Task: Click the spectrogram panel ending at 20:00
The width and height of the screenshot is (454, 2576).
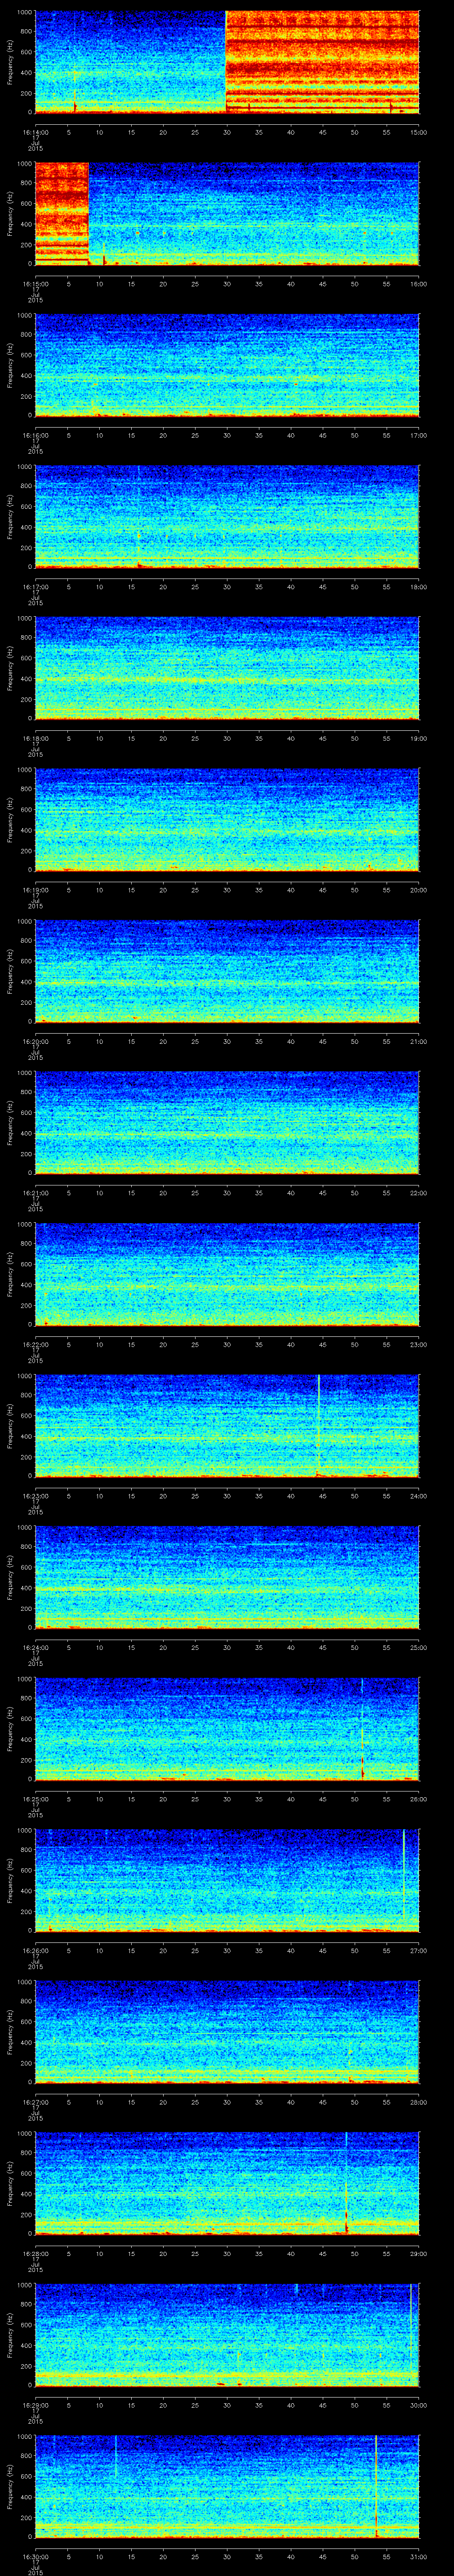Action: (227, 820)
